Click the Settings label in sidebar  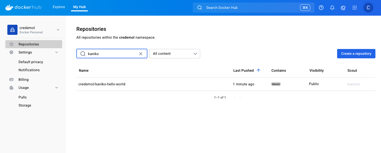coord(25,52)
